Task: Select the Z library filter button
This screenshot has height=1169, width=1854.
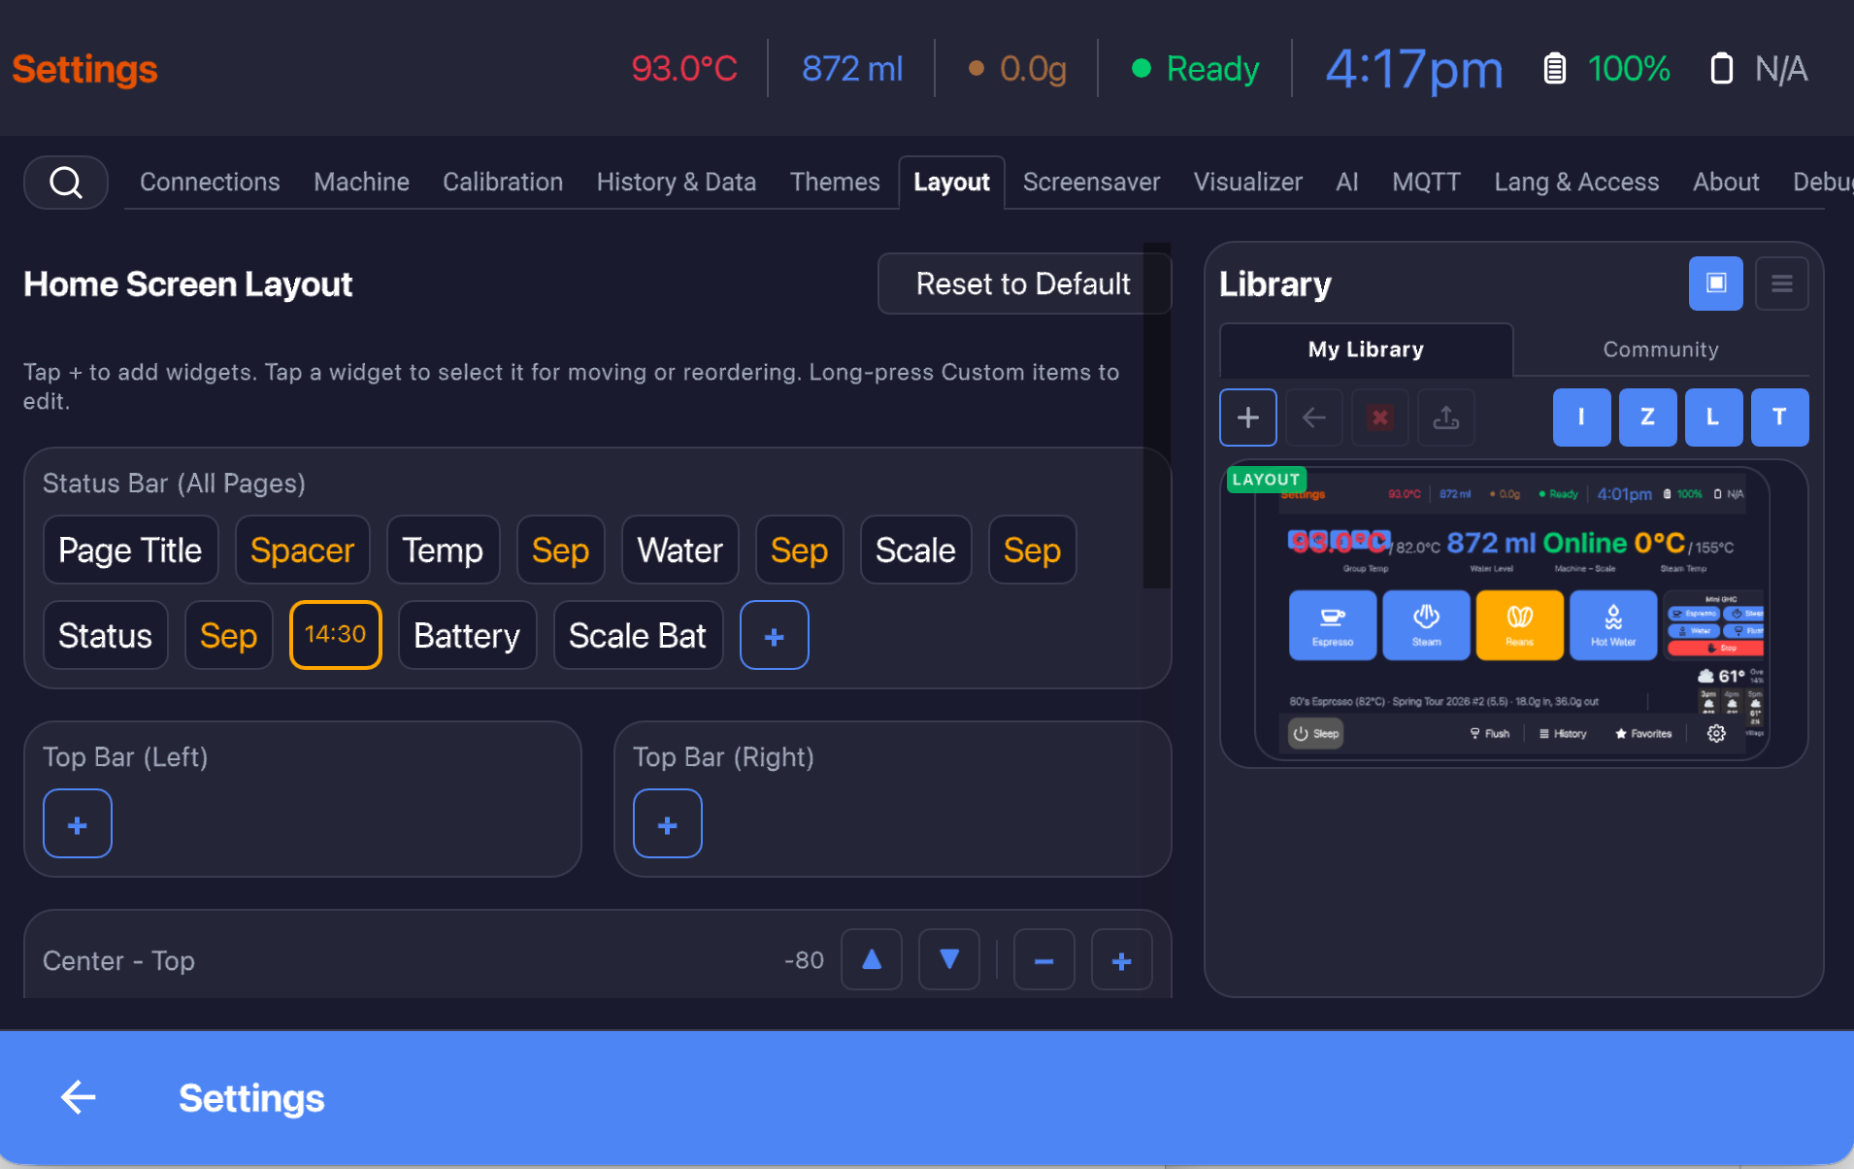Action: [x=1648, y=417]
